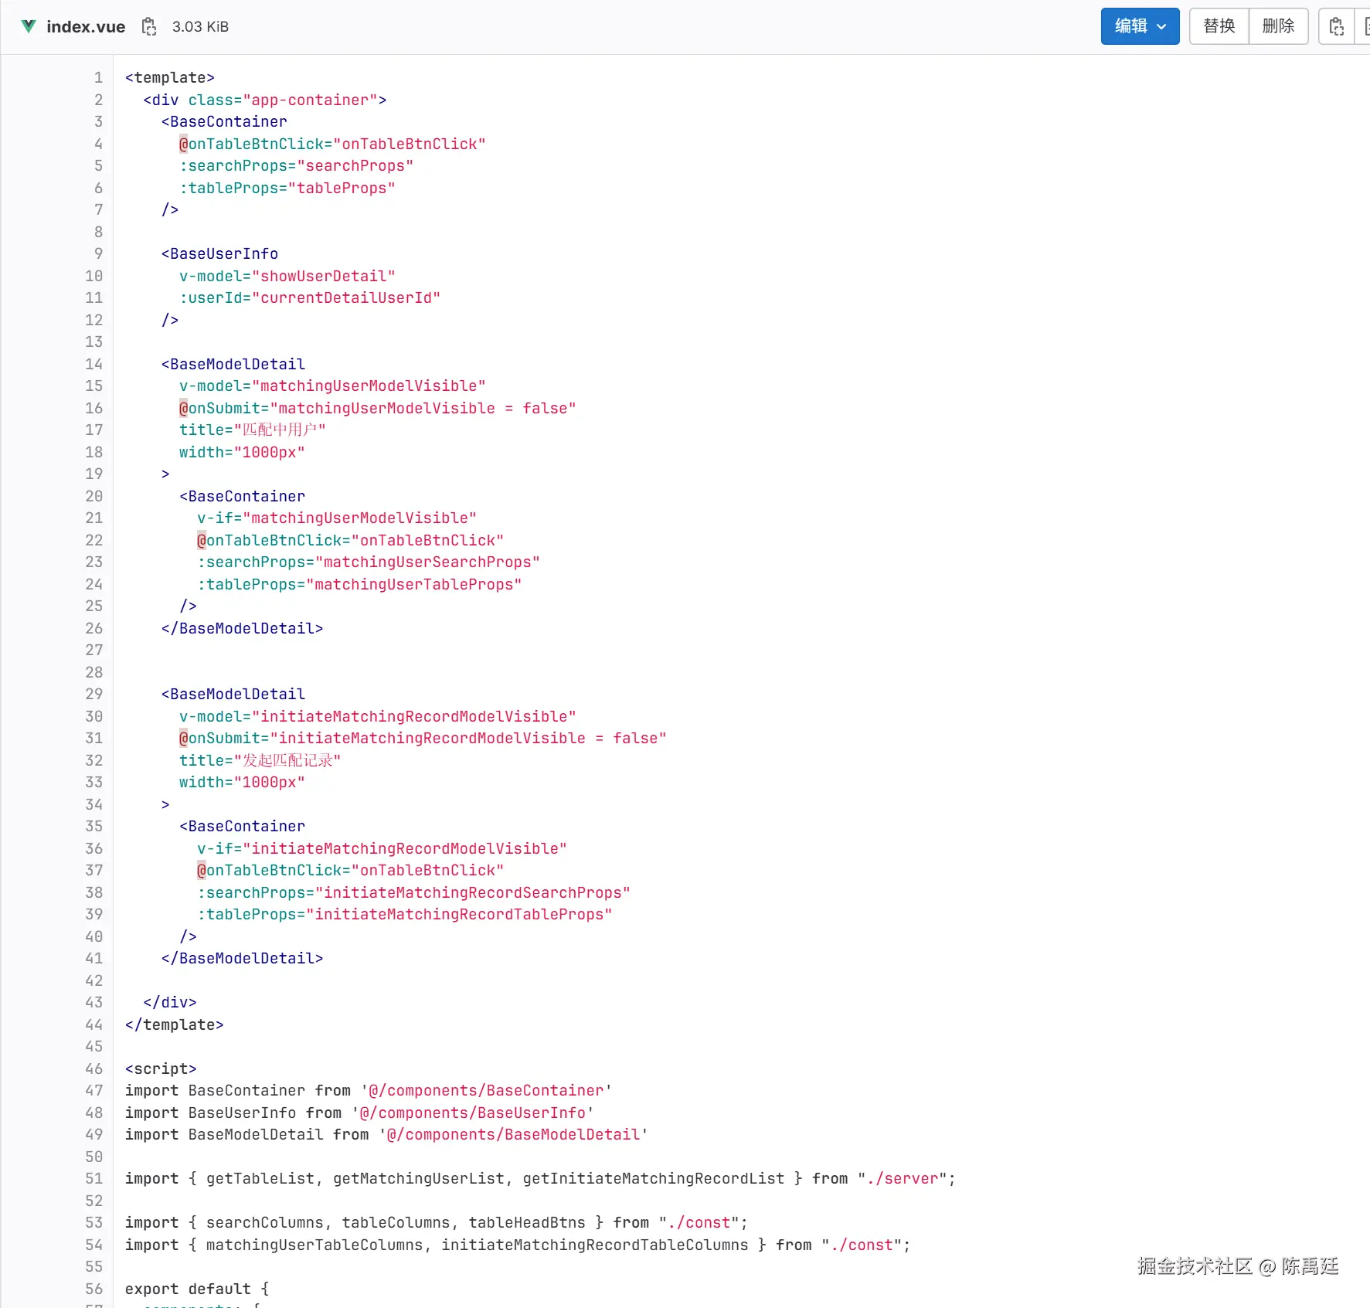Click the v-if="initiateMatchingRecordModelVisible" line
1370x1308 pixels.
(382, 848)
